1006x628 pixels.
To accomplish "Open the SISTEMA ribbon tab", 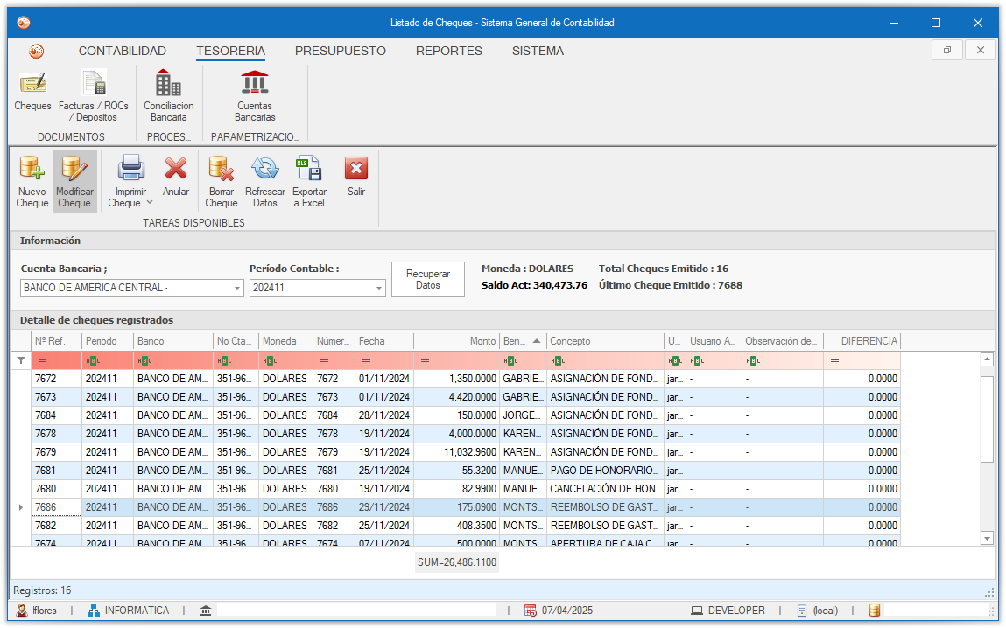I will [x=538, y=52].
